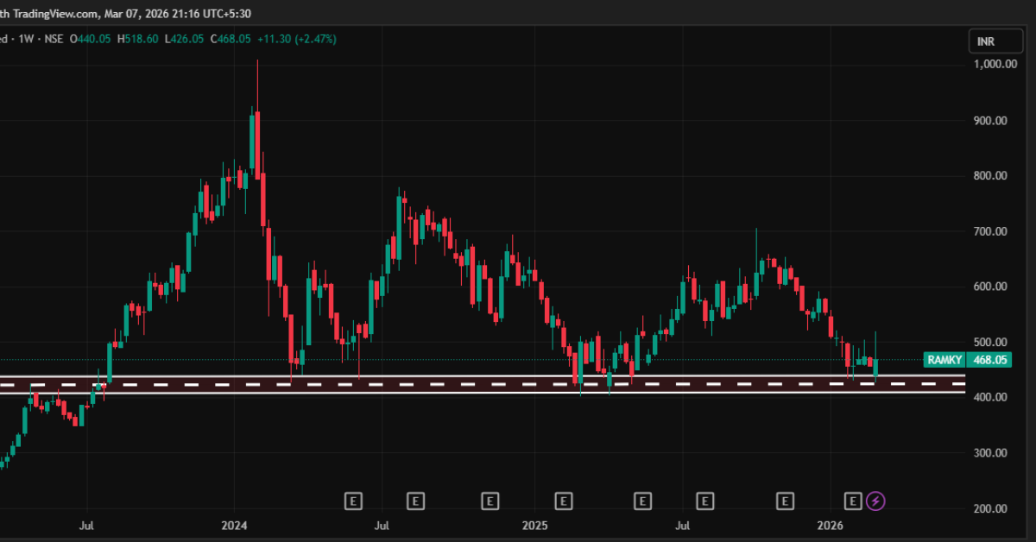
Task: Click the leftmost E earnings marker
Action: click(352, 501)
